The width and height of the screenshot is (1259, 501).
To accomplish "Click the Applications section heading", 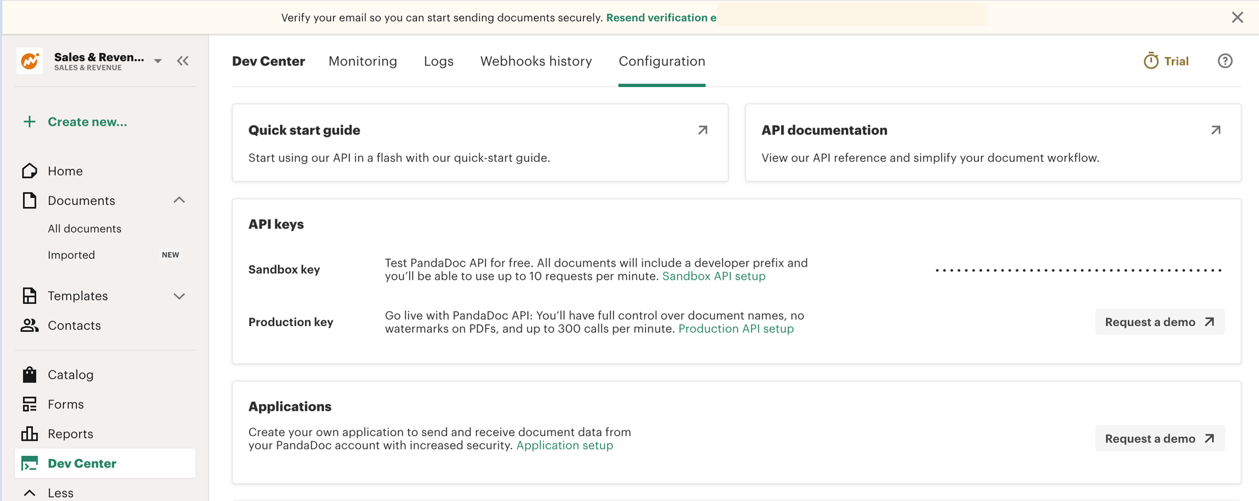I will point(290,406).
